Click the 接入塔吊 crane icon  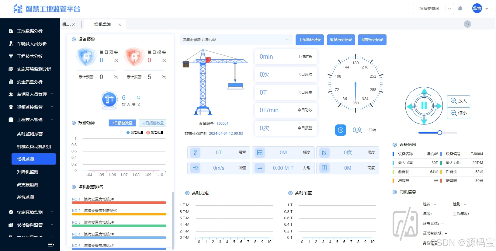[x=109, y=99]
